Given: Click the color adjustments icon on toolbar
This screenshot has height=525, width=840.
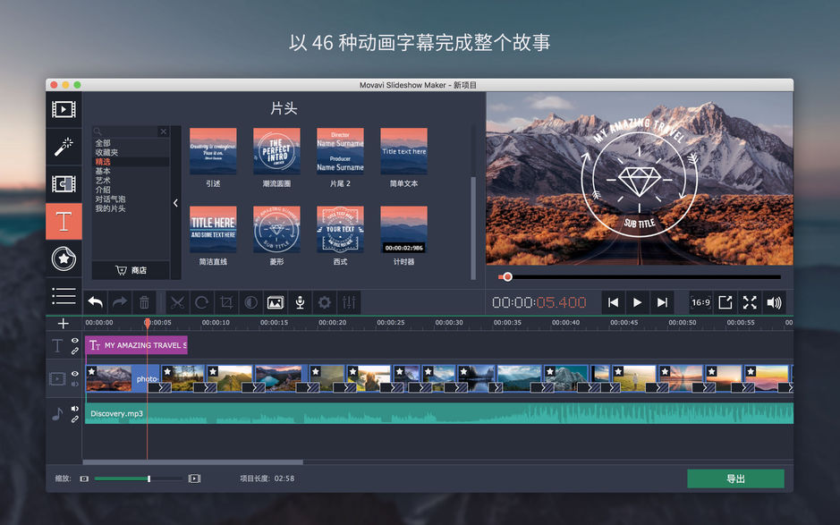Looking at the screenshot, I should (250, 302).
